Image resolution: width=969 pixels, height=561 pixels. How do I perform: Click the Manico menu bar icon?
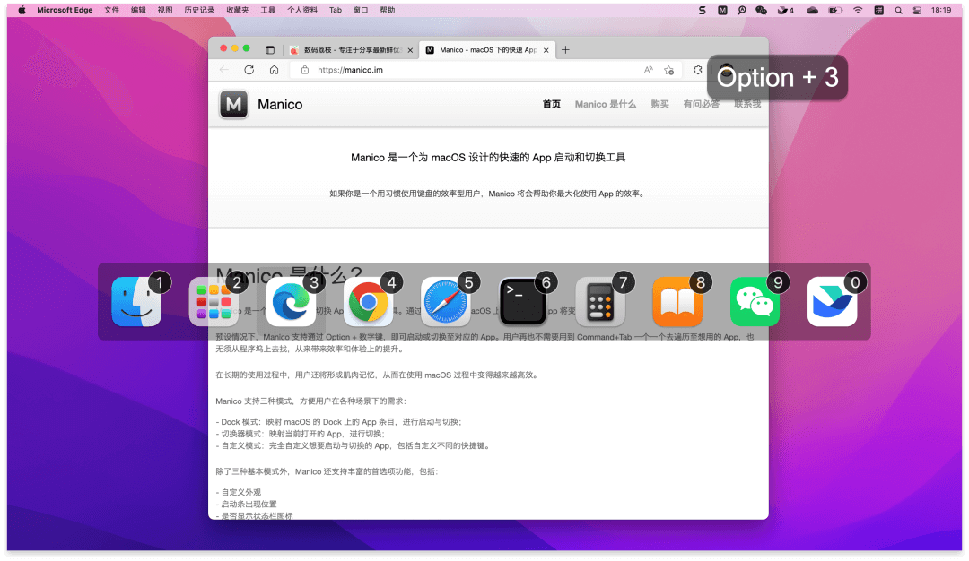(x=722, y=10)
